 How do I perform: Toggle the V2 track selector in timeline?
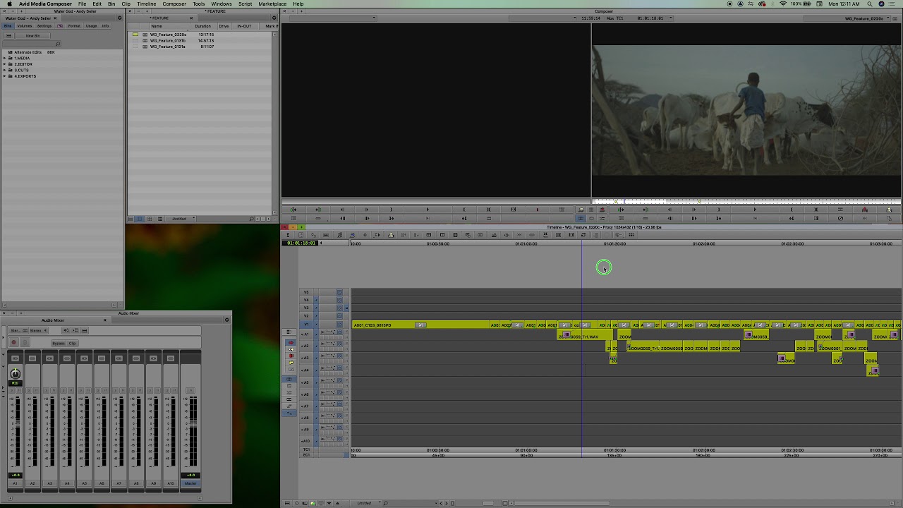click(x=306, y=315)
